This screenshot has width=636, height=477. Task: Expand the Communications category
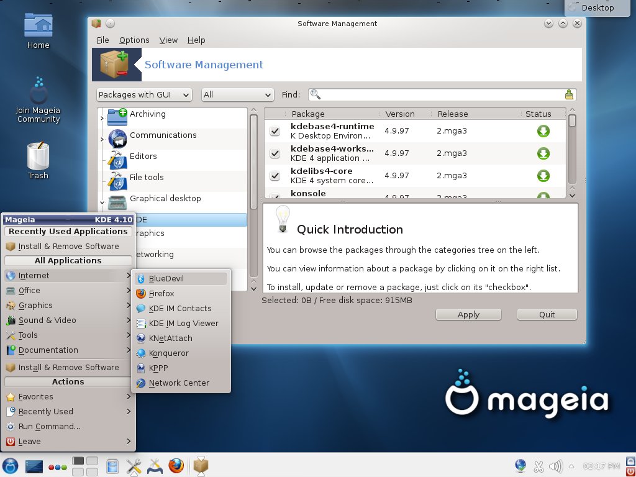click(x=102, y=139)
